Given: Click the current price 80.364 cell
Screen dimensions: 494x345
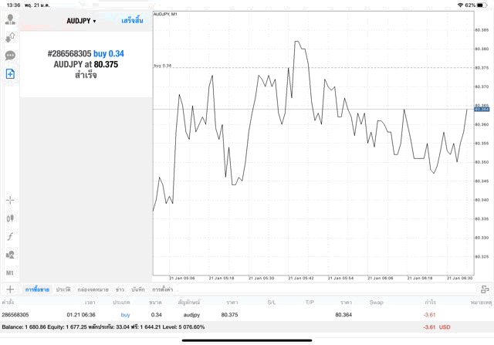Looking at the screenshot, I should pyautogui.click(x=343, y=315).
